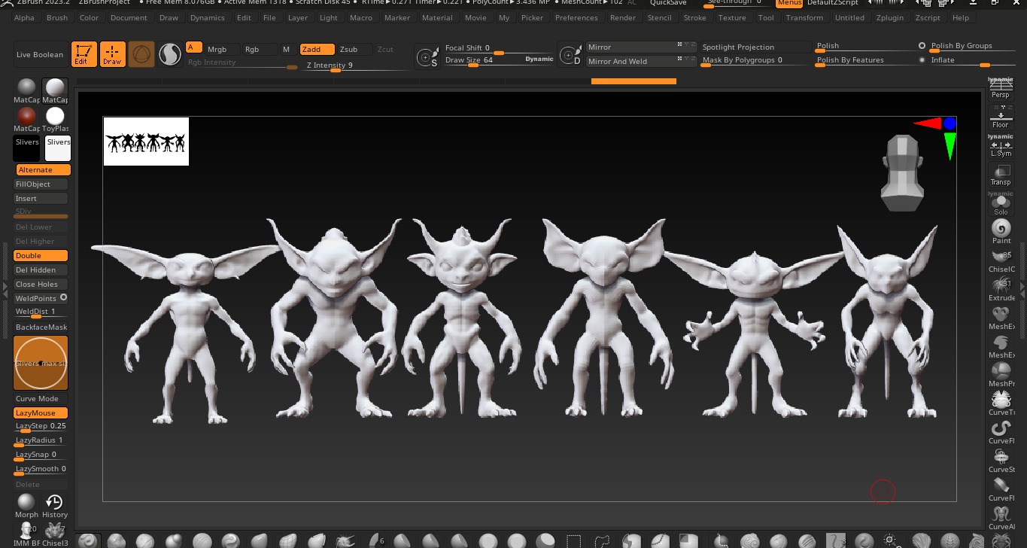The height and width of the screenshot is (548, 1027).
Task: Click QuickSave in the top bar
Action: pos(668,3)
